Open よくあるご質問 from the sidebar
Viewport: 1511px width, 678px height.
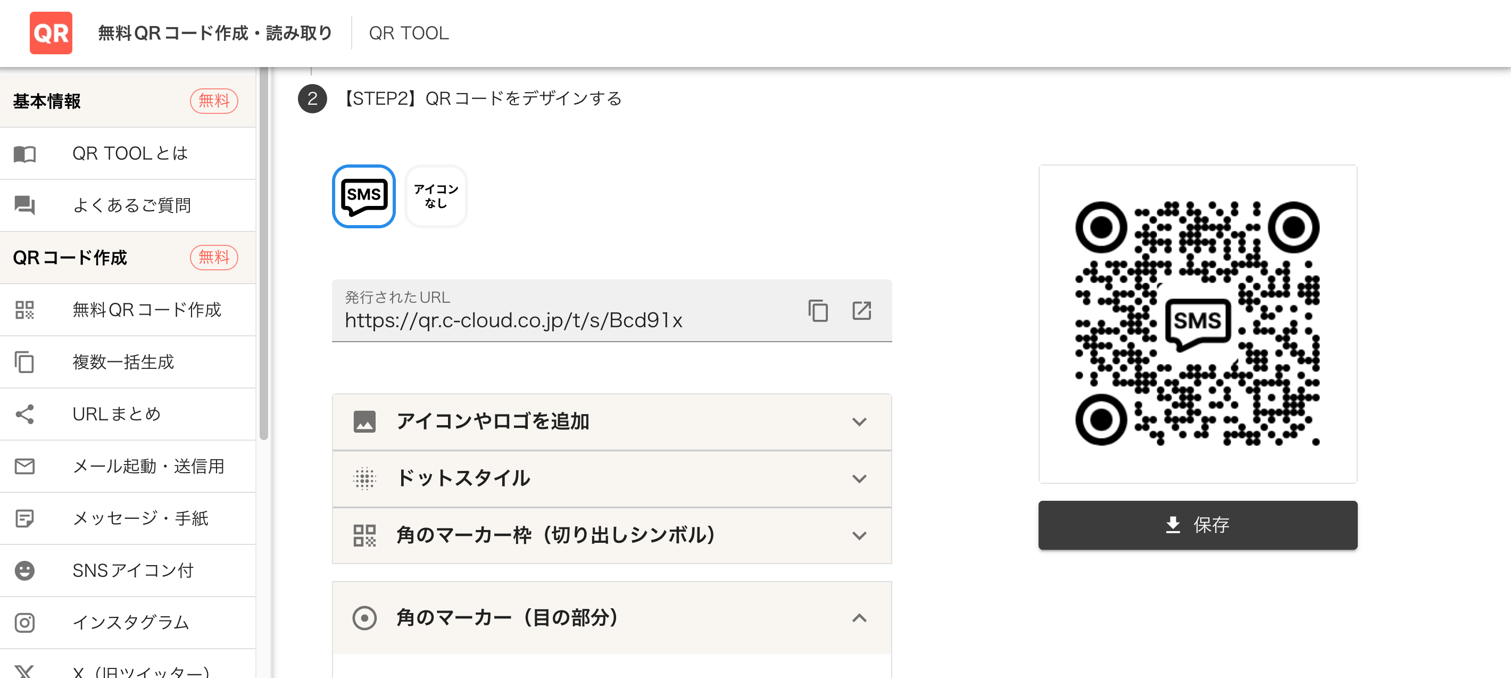coord(132,205)
